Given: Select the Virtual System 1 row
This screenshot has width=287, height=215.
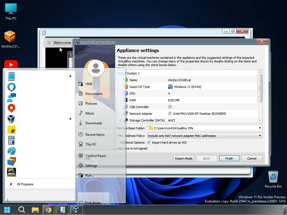Looking at the screenshot, I should tap(187, 73).
